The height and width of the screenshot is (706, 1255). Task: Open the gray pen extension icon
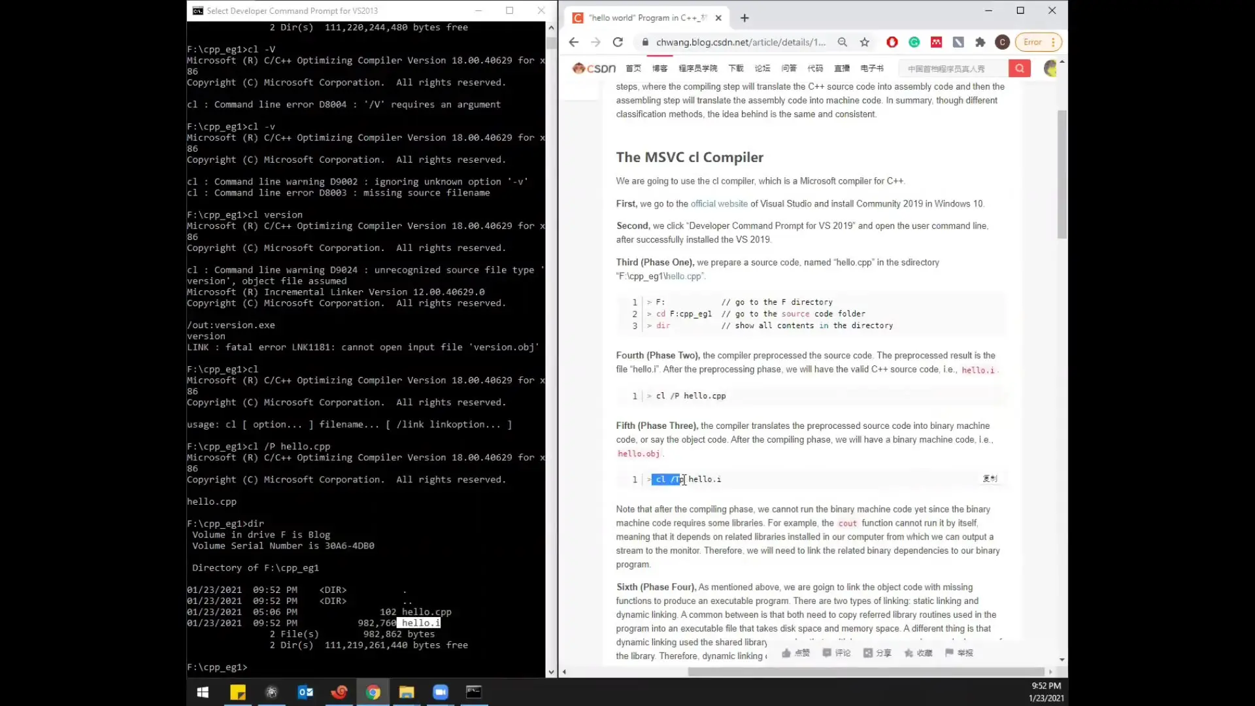[958, 42]
